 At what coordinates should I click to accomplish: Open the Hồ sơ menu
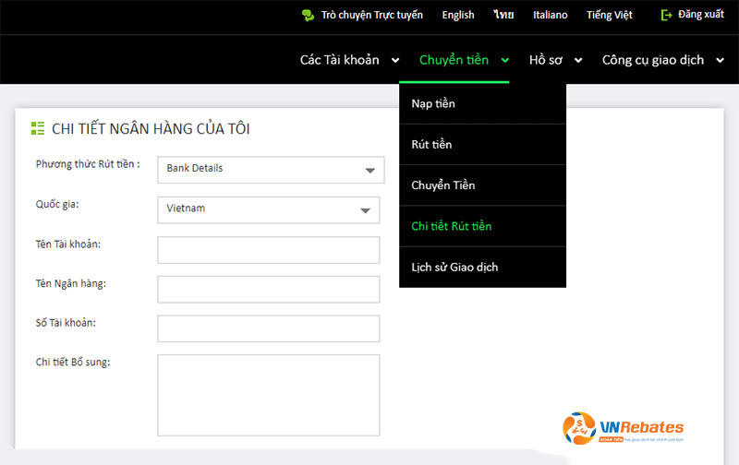coord(545,60)
